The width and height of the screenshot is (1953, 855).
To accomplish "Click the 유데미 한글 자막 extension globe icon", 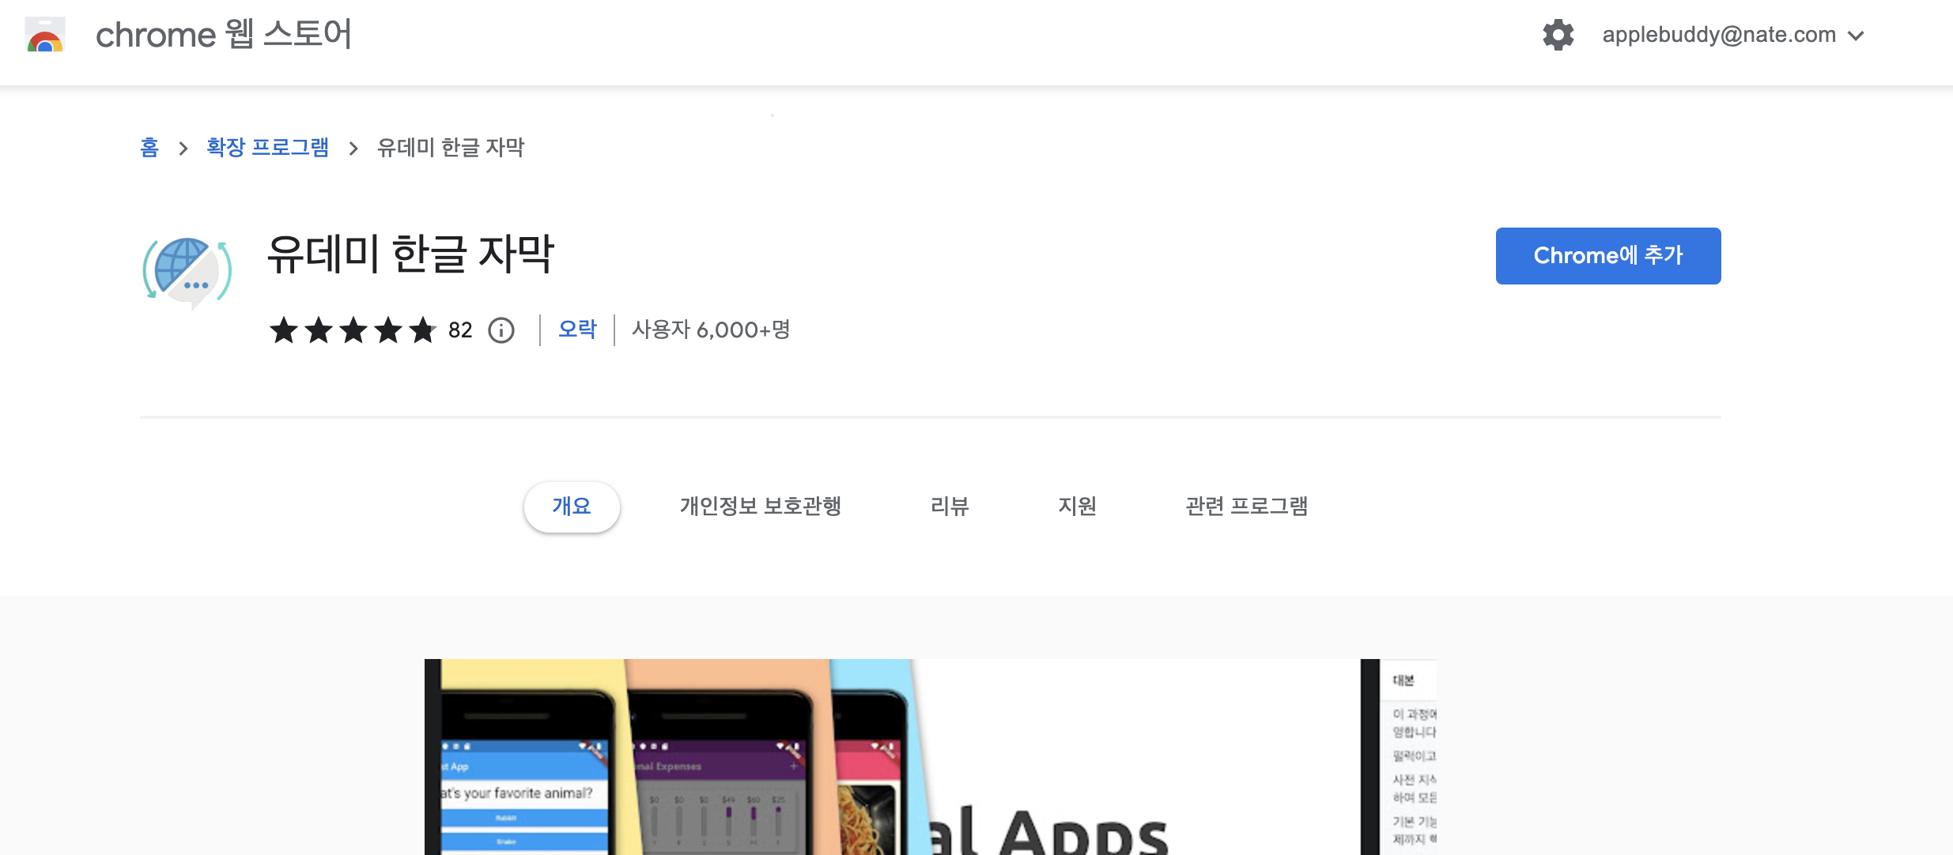I will [x=187, y=272].
